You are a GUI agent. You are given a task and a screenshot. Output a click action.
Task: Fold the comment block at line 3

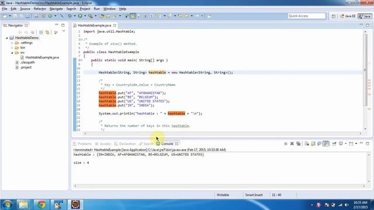81,40
